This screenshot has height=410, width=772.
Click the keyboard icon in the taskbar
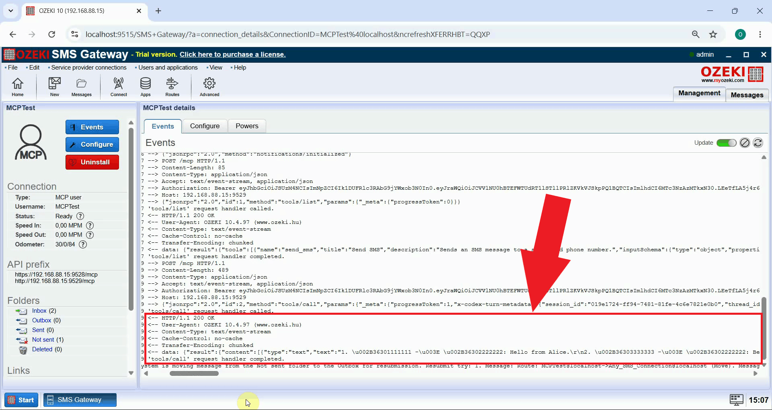(x=736, y=400)
